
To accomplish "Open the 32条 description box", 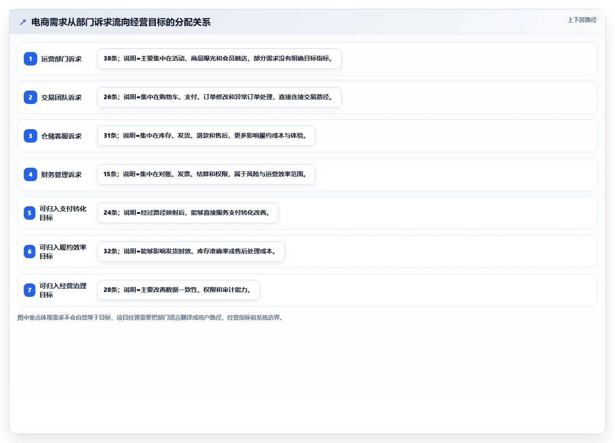I will 191,252.
